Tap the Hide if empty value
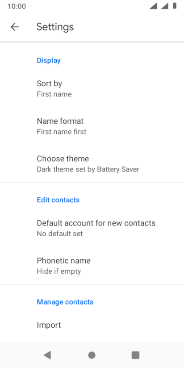The image size is (184, 368). tap(59, 271)
